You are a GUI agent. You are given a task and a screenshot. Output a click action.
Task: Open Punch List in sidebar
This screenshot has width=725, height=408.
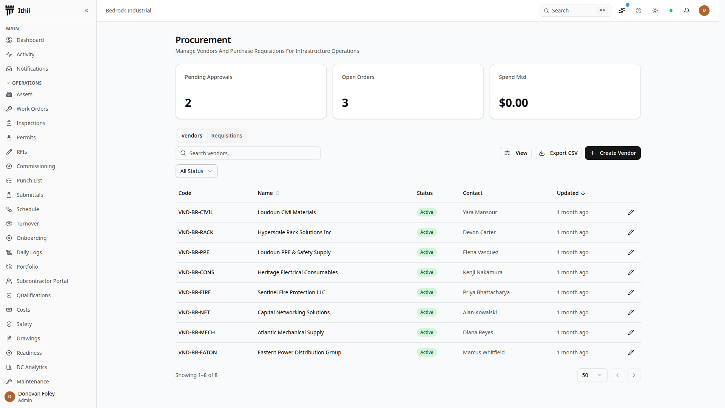48,181
